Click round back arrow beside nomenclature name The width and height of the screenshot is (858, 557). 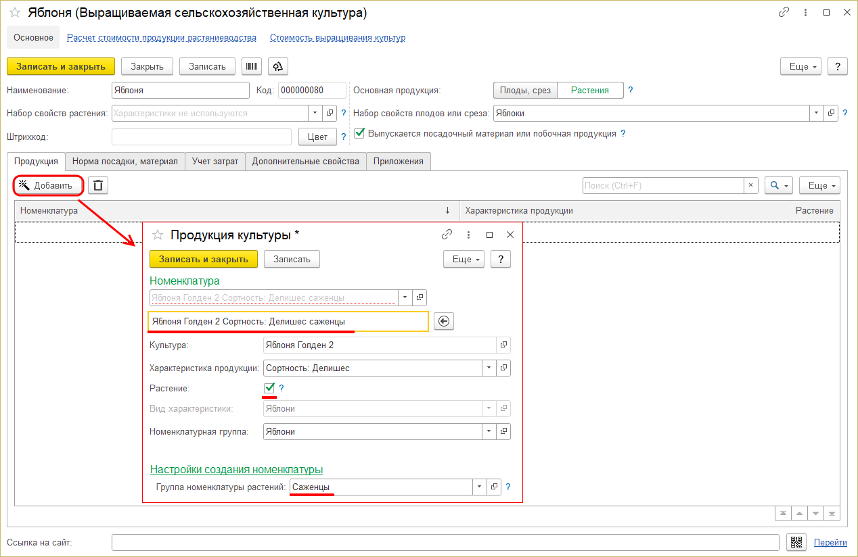pos(444,322)
